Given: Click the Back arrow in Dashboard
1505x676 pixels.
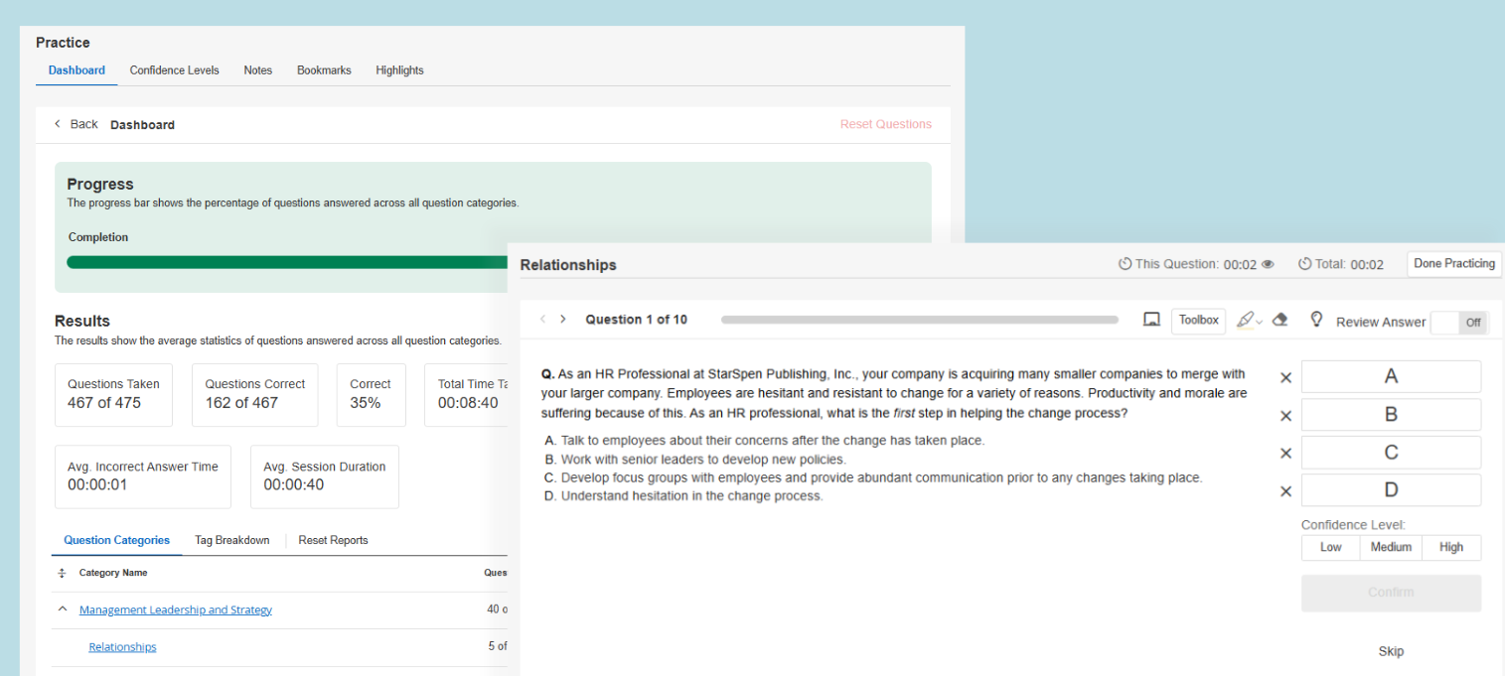Looking at the screenshot, I should 58,124.
